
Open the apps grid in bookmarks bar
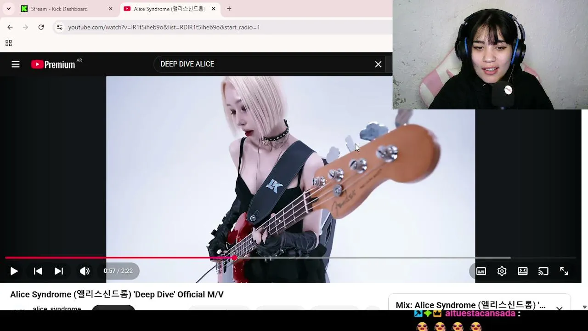8,43
